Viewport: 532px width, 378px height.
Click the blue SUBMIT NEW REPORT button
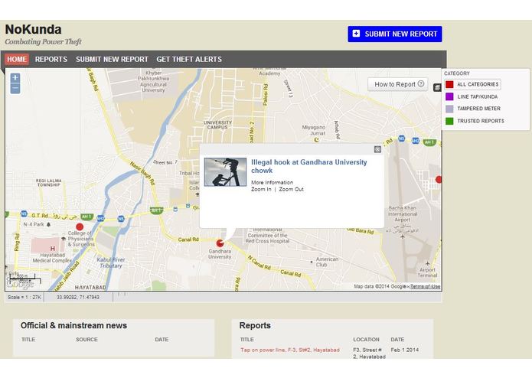394,34
